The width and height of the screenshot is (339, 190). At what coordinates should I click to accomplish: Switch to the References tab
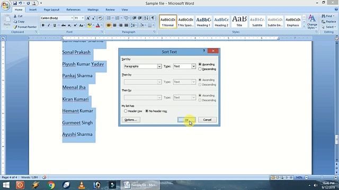(x=73, y=9)
